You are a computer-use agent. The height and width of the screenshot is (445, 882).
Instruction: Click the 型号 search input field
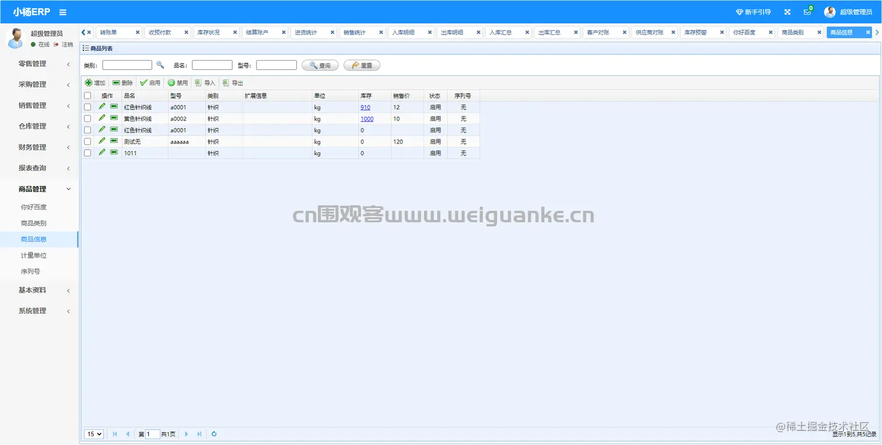[276, 65]
